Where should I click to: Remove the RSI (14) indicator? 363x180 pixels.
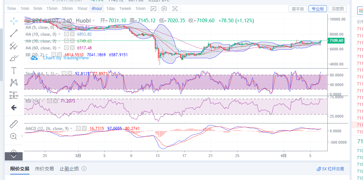55,101
